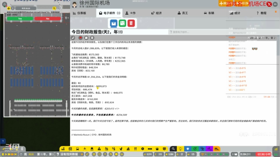
Task: Click the flights counter showing 22
Action: (x=180, y=154)
